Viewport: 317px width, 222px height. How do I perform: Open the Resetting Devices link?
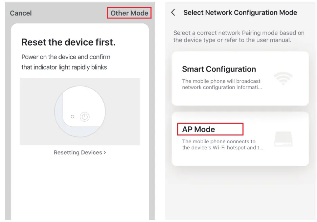tap(78, 153)
